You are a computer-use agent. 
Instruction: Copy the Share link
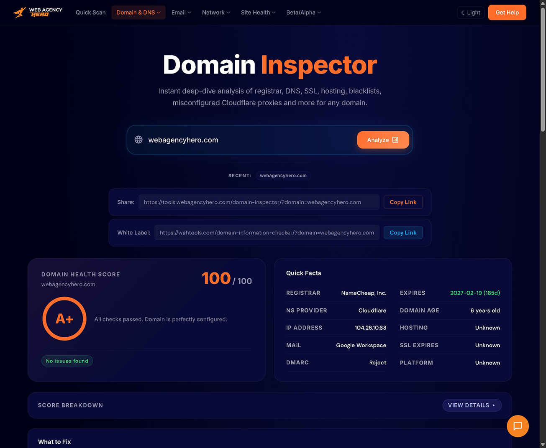[x=403, y=202]
